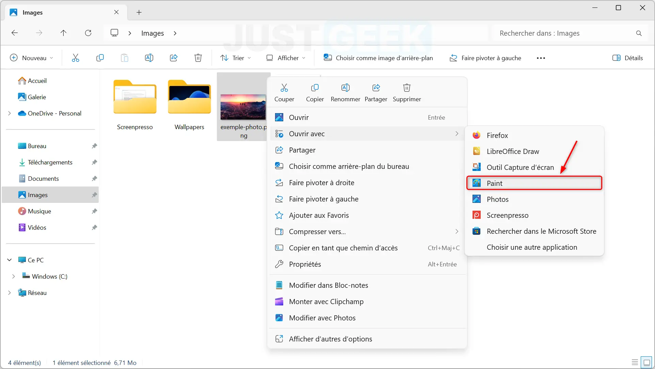The image size is (655, 369).
Task: Select Rechercher dans le Microsoft Store
Action: click(x=534, y=231)
